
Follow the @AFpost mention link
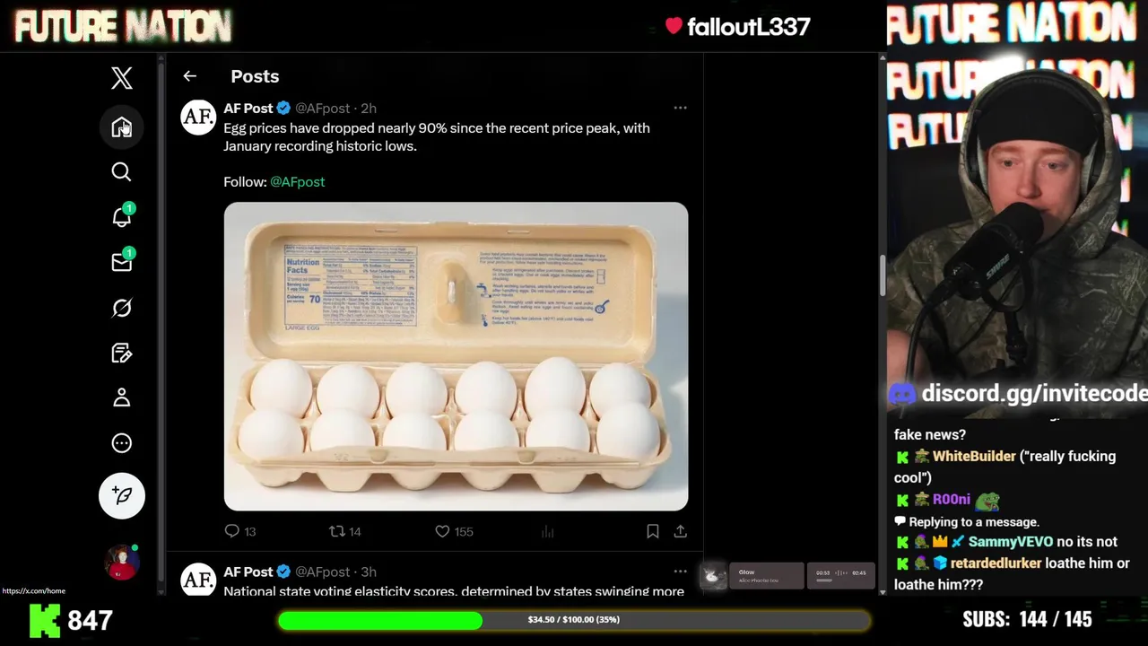click(298, 181)
